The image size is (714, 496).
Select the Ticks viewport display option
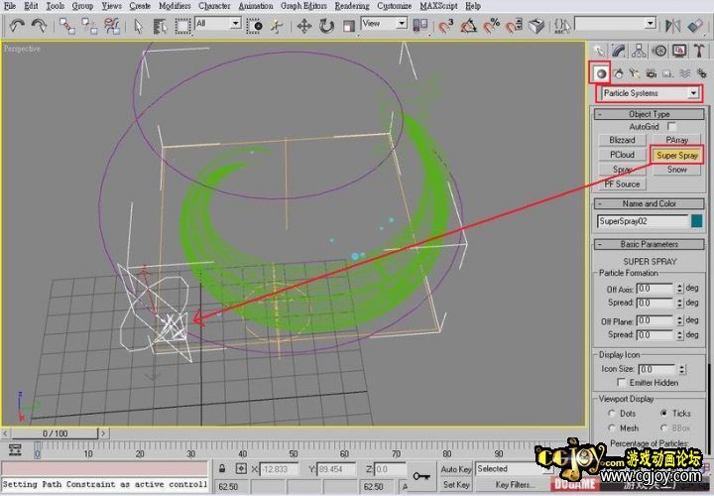point(663,413)
